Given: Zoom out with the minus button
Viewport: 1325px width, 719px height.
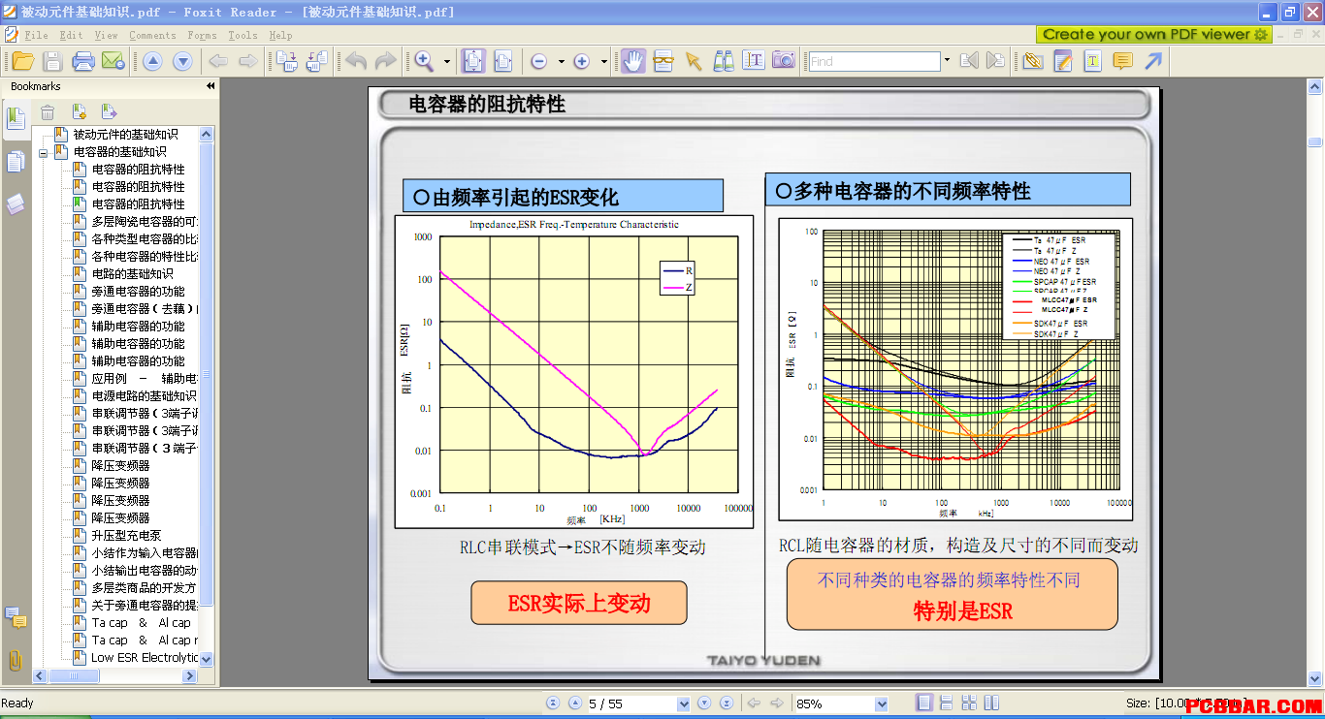Looking at the screenshot, I should pyautogui.click(x=538, y=61).
